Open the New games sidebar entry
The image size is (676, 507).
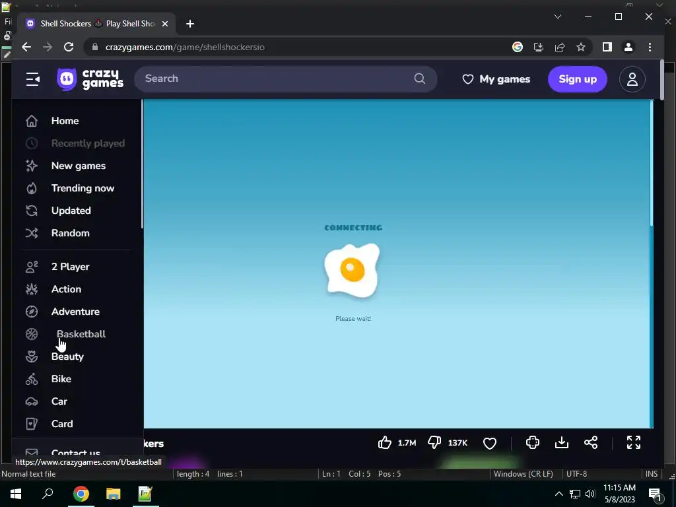tap(78, 166)
